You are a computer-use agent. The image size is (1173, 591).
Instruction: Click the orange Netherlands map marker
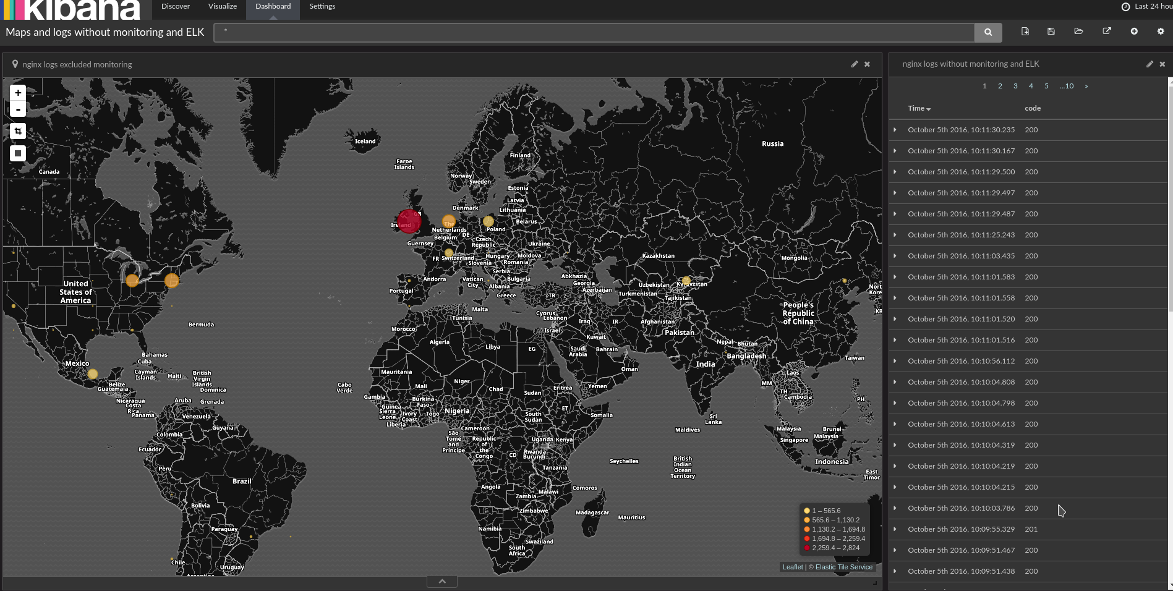449,221
